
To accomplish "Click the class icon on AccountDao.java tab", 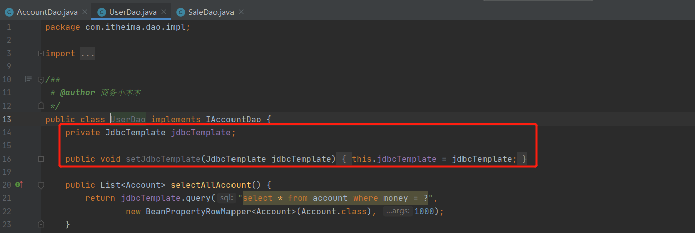I will (x=9, y=12).
